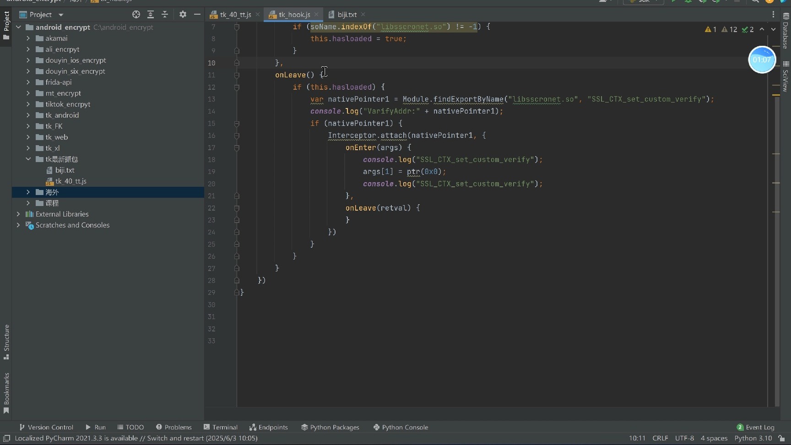
Task: Hide the Project panel with minus icon
Action: click(x=197, y=15)
